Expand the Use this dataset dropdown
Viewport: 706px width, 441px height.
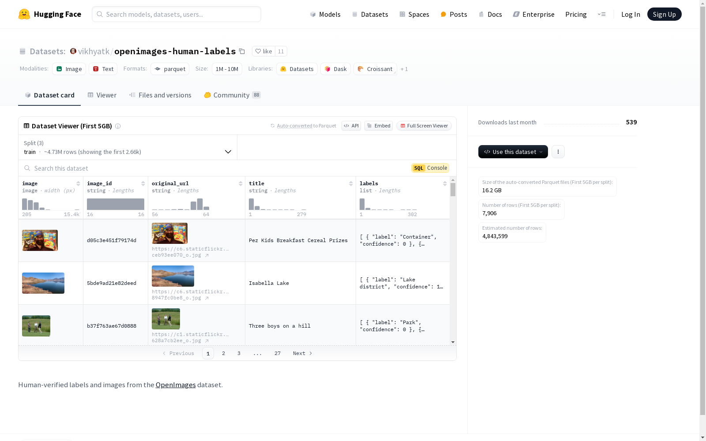(513, 152)
